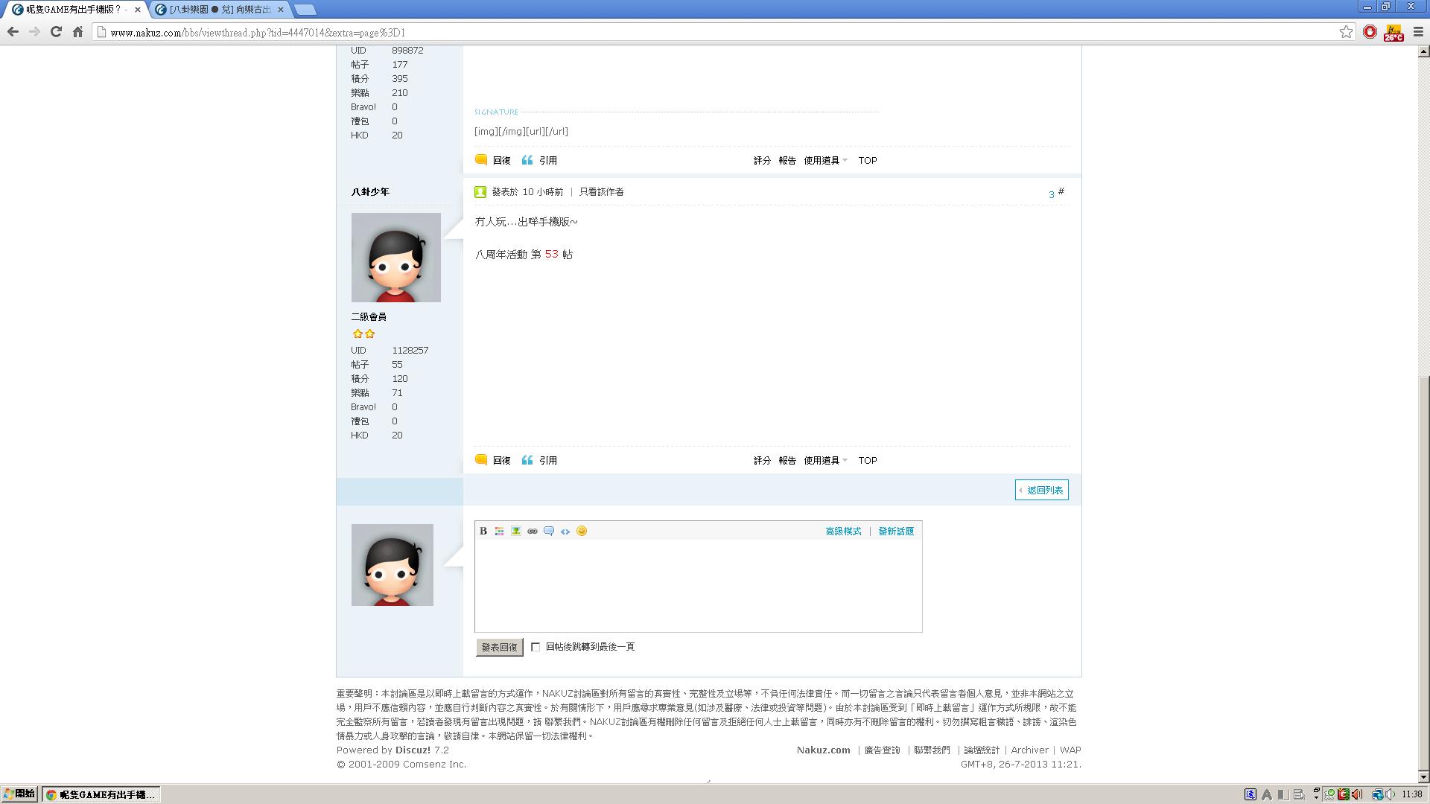Click the 發表回復 submit button

pos(499,647)
